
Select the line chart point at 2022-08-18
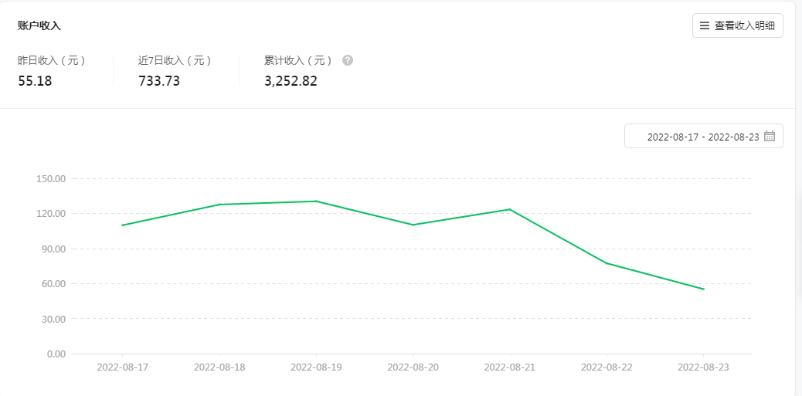219,205
